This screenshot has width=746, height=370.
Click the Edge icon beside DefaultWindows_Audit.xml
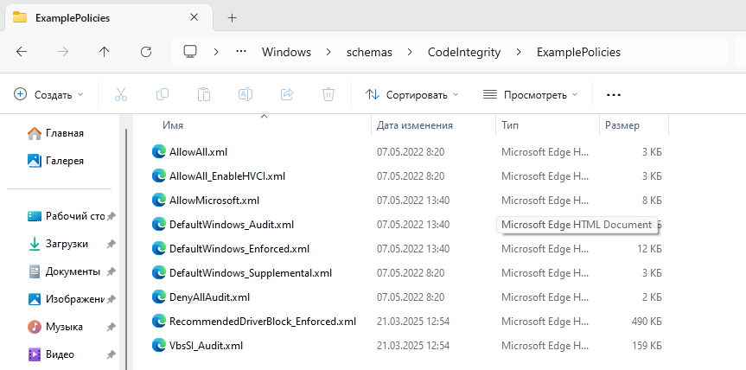point(158,225)
